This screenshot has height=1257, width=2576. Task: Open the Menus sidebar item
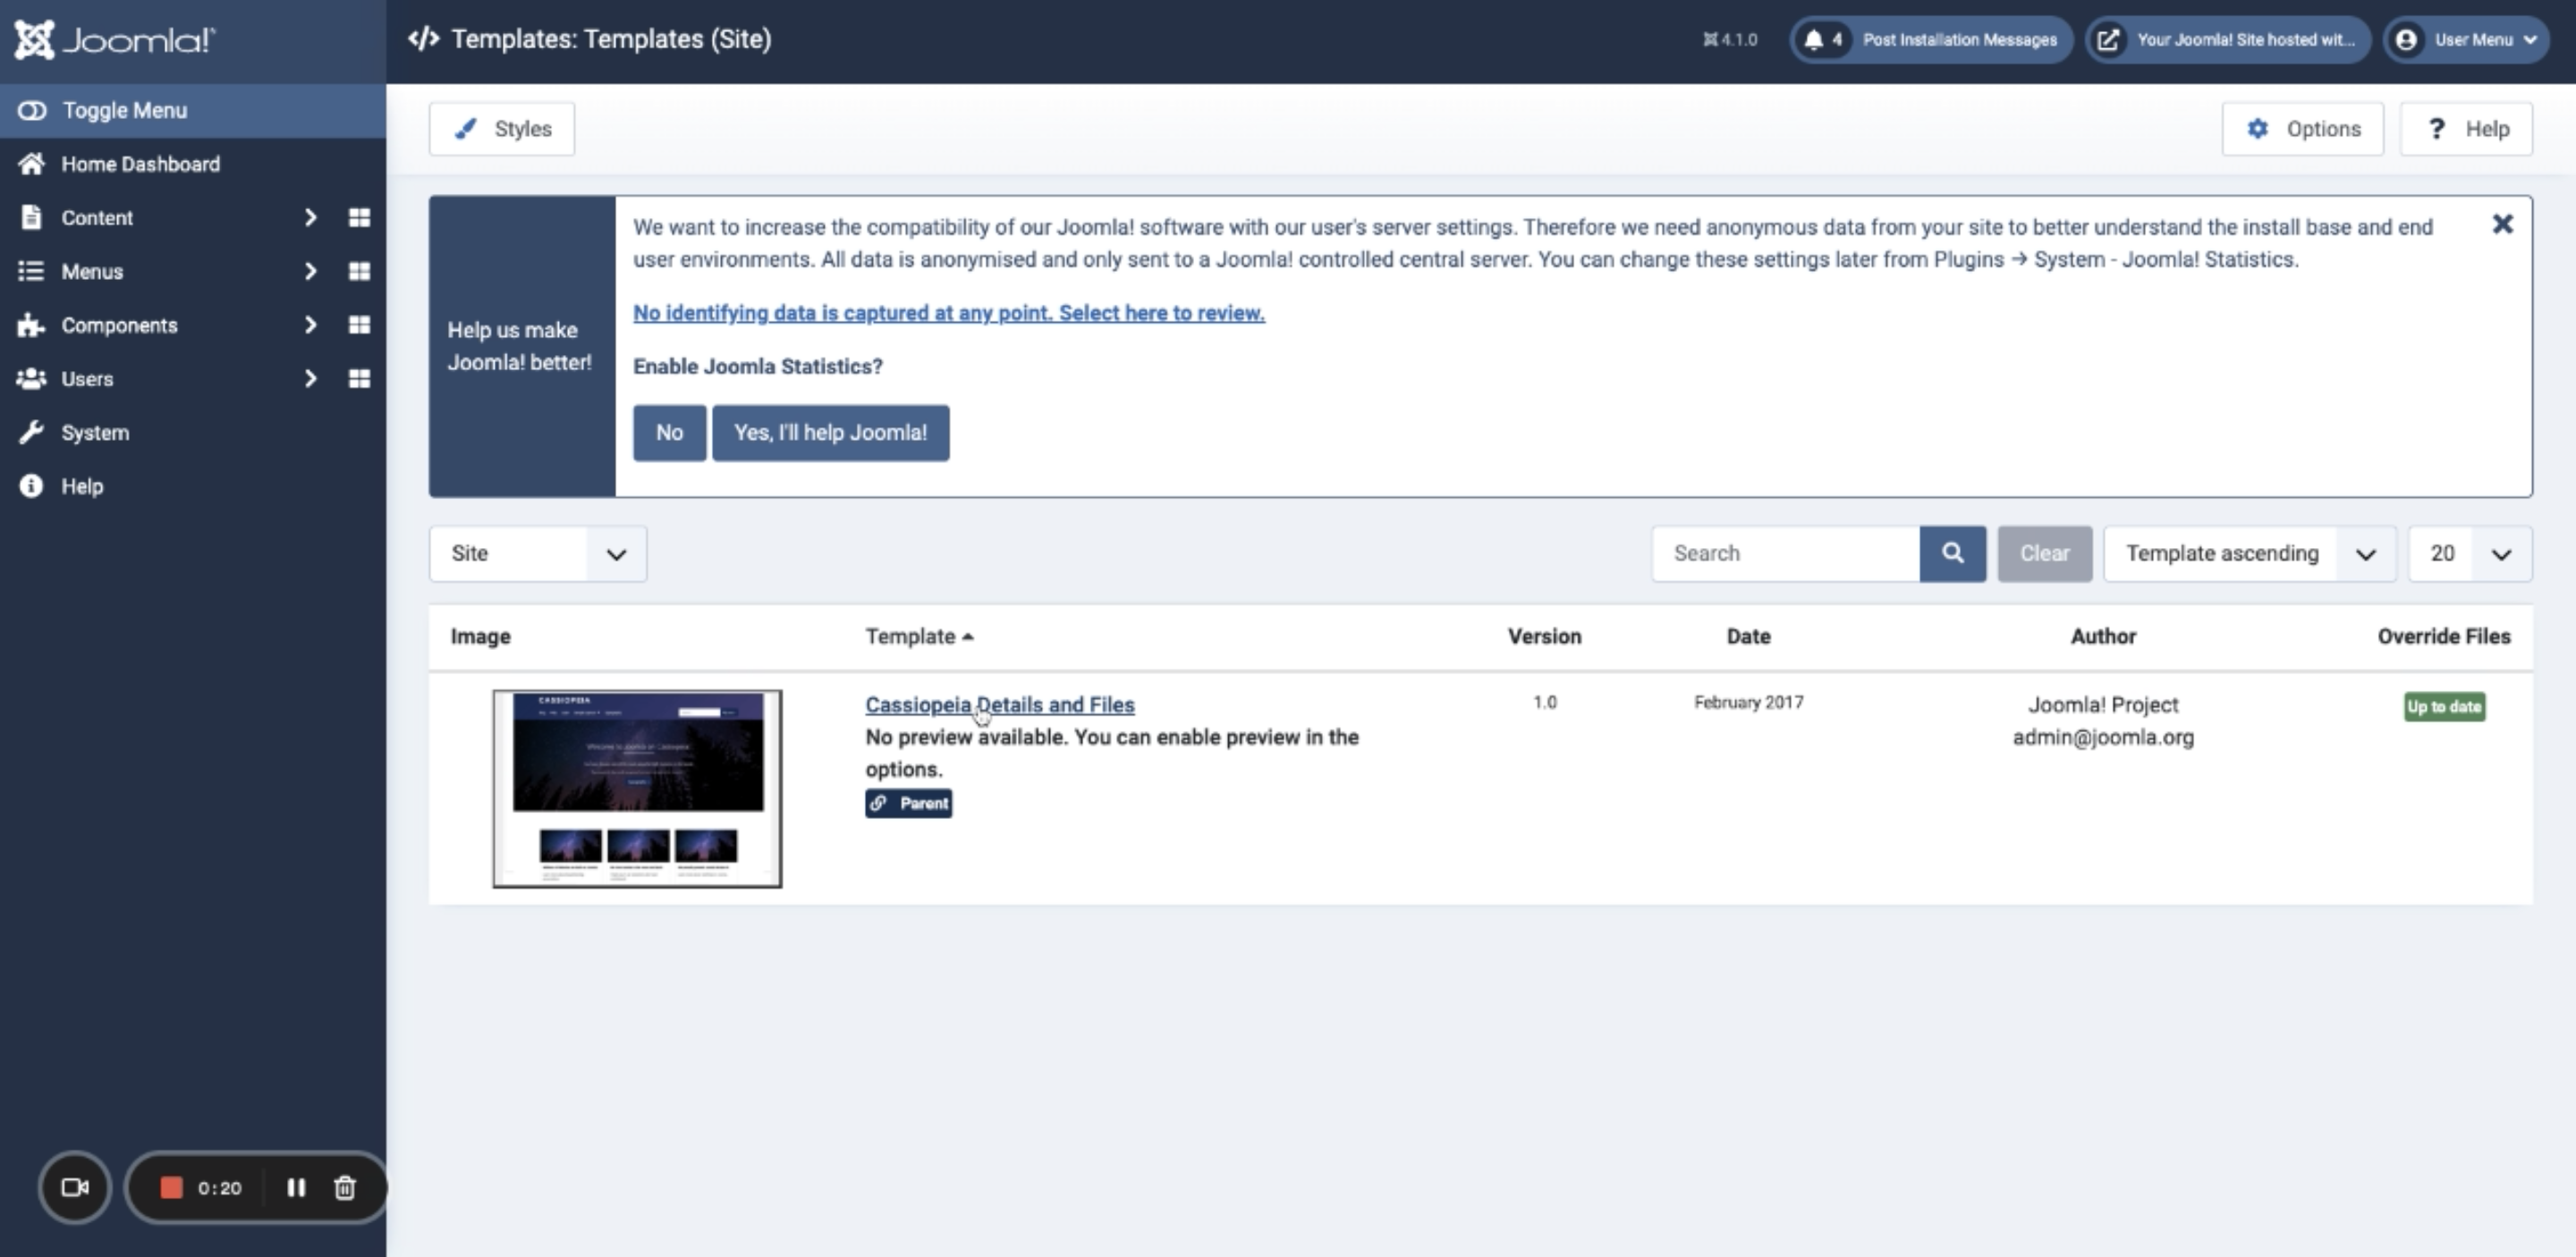(92, 272)
